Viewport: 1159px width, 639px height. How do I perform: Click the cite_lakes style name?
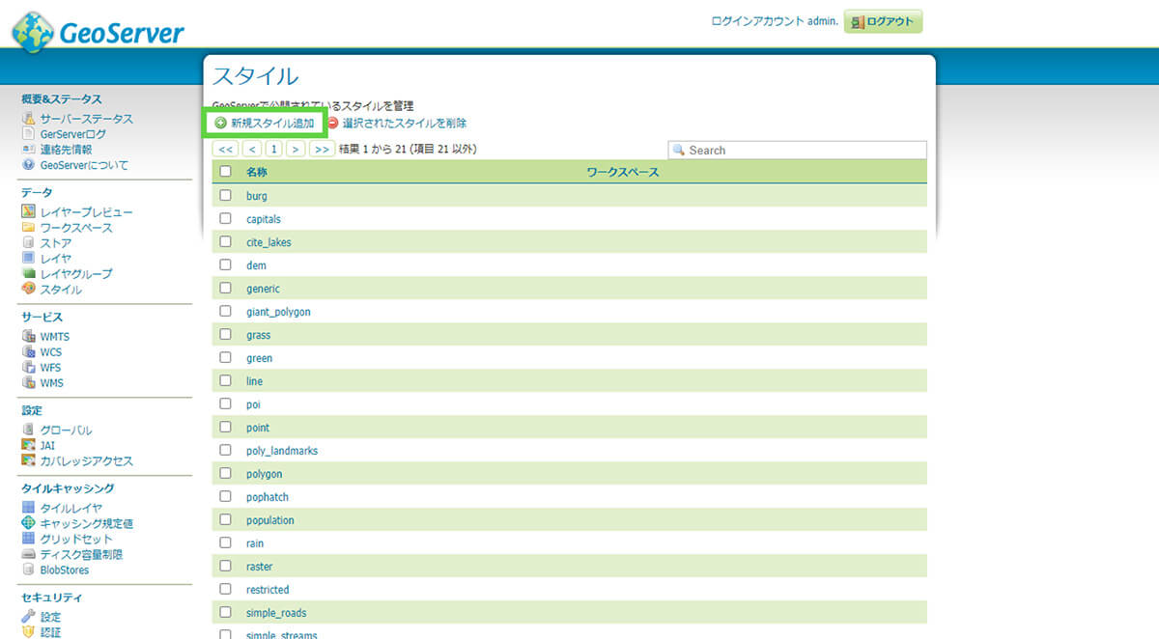(x=269, y=242)
